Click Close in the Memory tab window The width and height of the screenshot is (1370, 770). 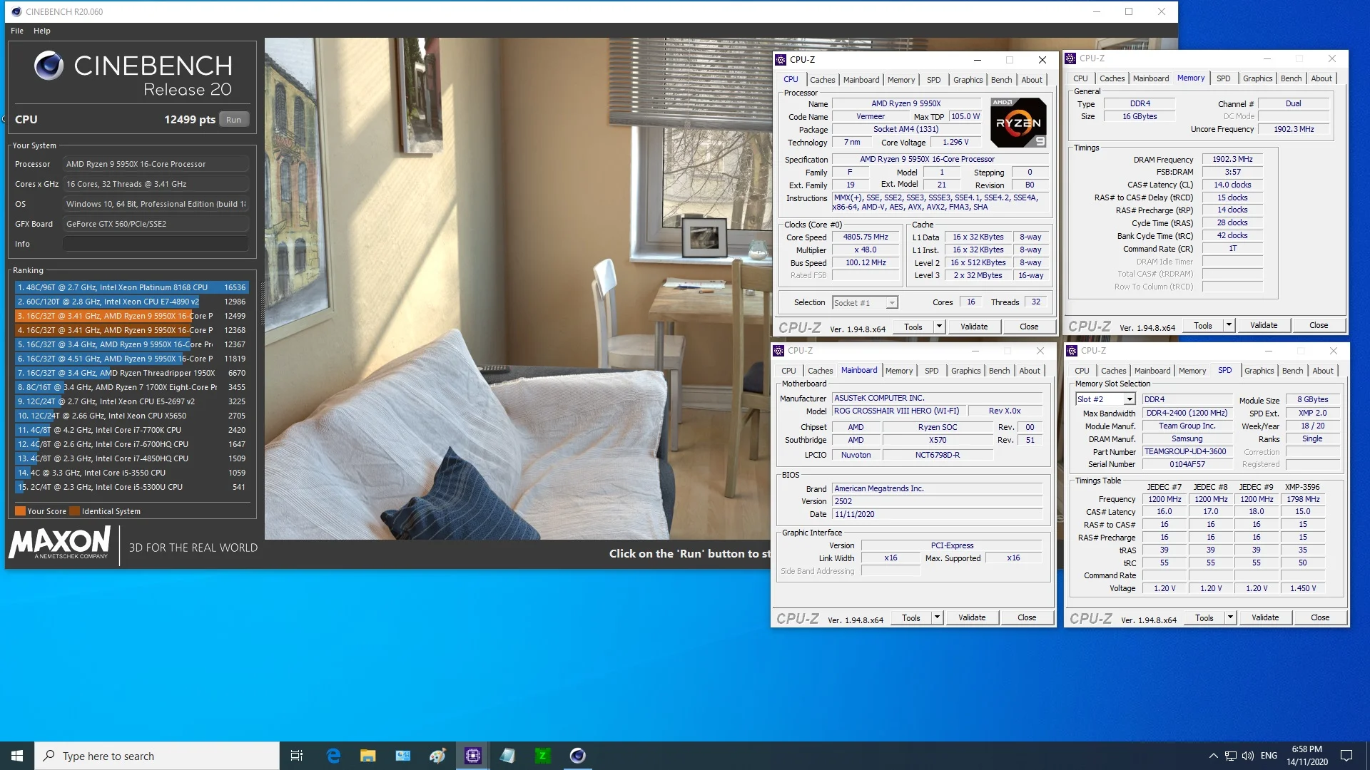pyautogui.click(x=1319, y=325)
